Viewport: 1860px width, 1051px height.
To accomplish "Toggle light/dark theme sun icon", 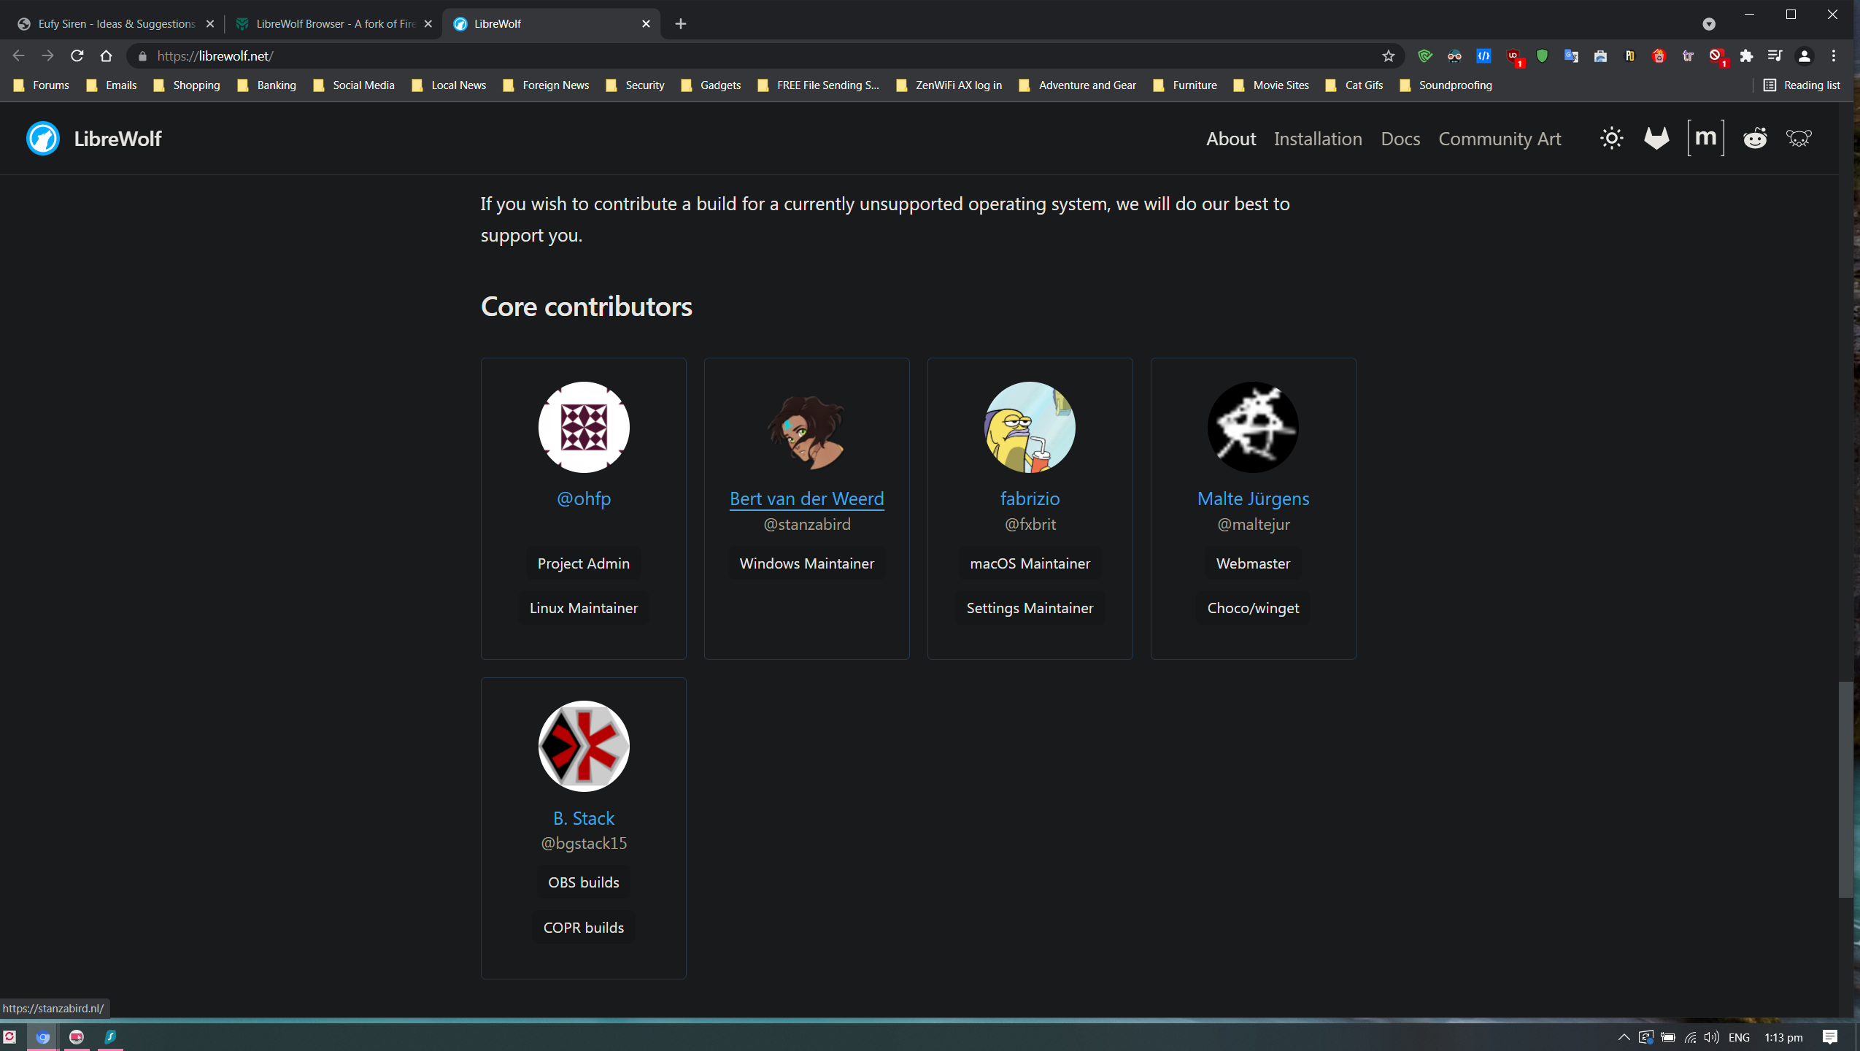I will [1611, 139].
